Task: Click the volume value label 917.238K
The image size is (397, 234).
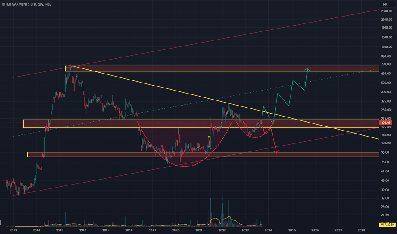Action: tap(387, 225)
